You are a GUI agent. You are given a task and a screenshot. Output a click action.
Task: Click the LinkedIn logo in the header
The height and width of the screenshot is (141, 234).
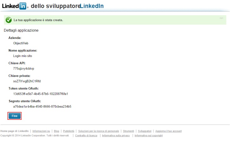coord(15,5)
